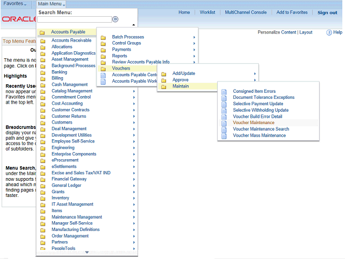The width and height of the screenshot is (345, 259).
Task: Open the MultiChannel Console link
Action: pyautogui.click(x=246, y=12)
